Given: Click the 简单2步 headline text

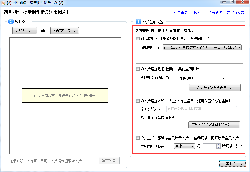Looking at the screenshot, I should tap(36, 12).
